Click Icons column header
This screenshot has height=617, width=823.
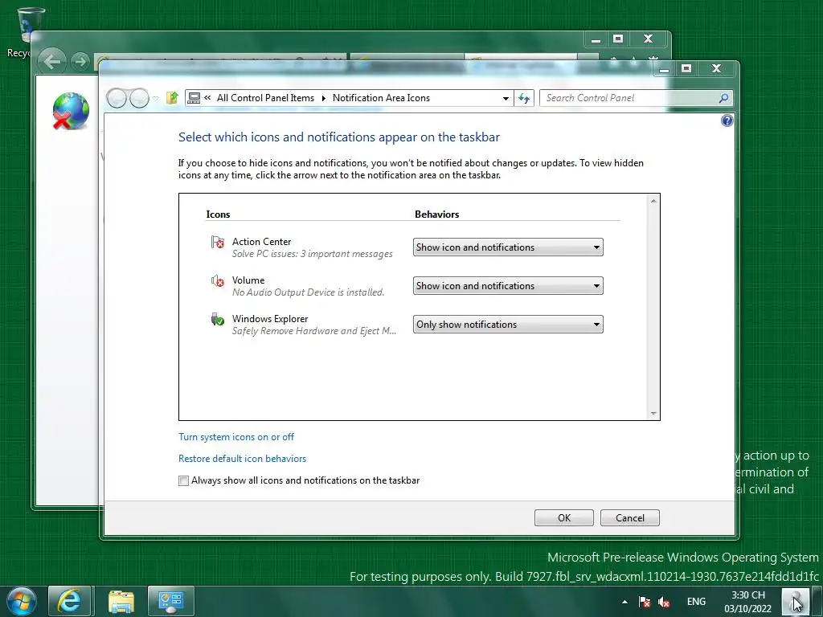coord(218,214)
